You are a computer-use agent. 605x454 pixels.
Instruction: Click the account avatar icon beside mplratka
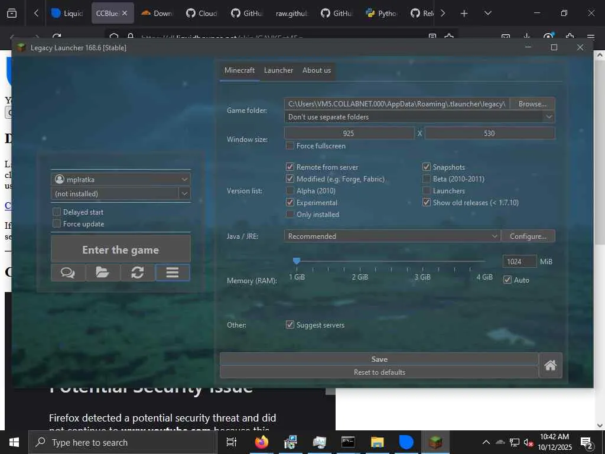coord(60,179)
